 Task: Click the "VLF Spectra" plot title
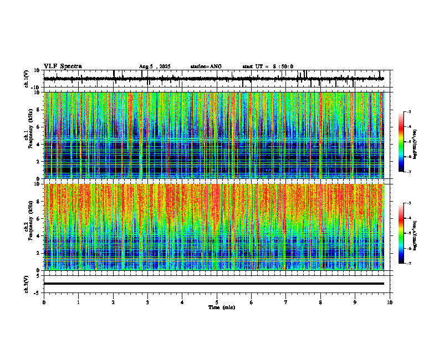click(x=63, y=66)
